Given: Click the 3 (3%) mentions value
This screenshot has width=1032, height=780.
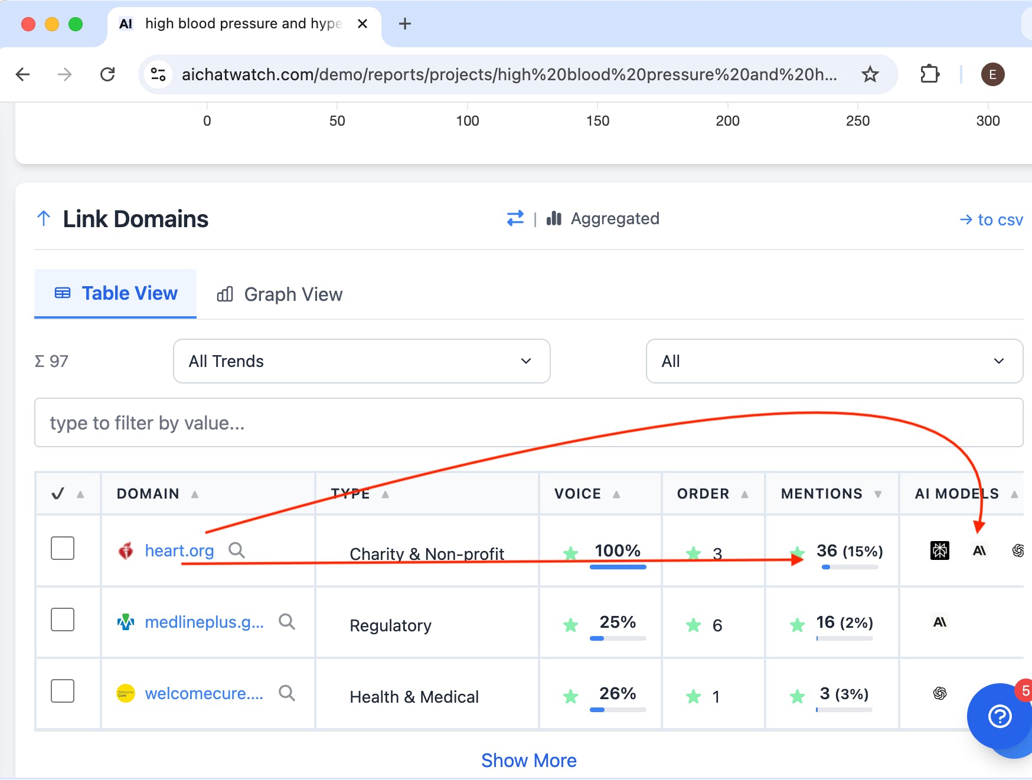Looking at the screenshot, I should click(x=844, y=694).
